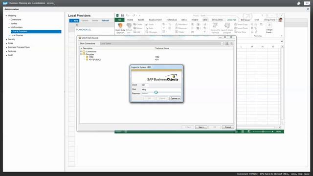The height and width of the screenshot is (176, 313).
Task: Click the Totals icon in ribbon
Action: [x=177, y=32]
